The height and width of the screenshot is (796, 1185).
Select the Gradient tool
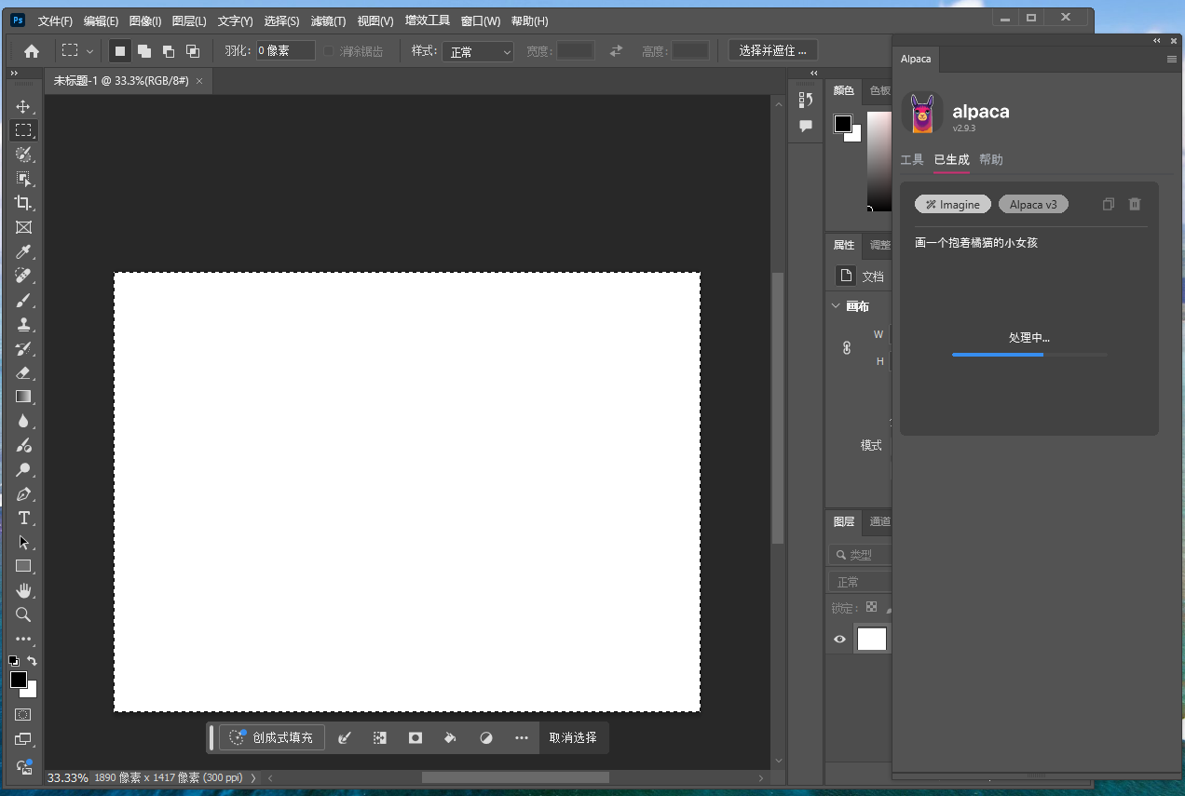[x=23, y=397]
